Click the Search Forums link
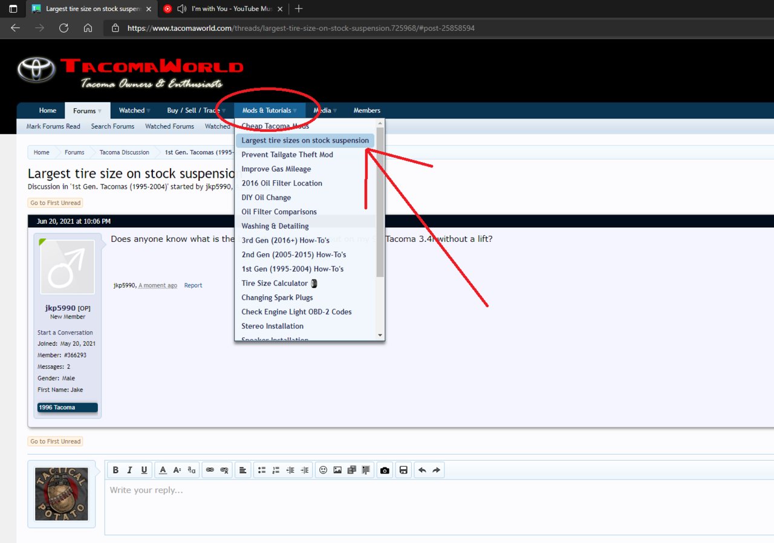 tap(112, 126)
